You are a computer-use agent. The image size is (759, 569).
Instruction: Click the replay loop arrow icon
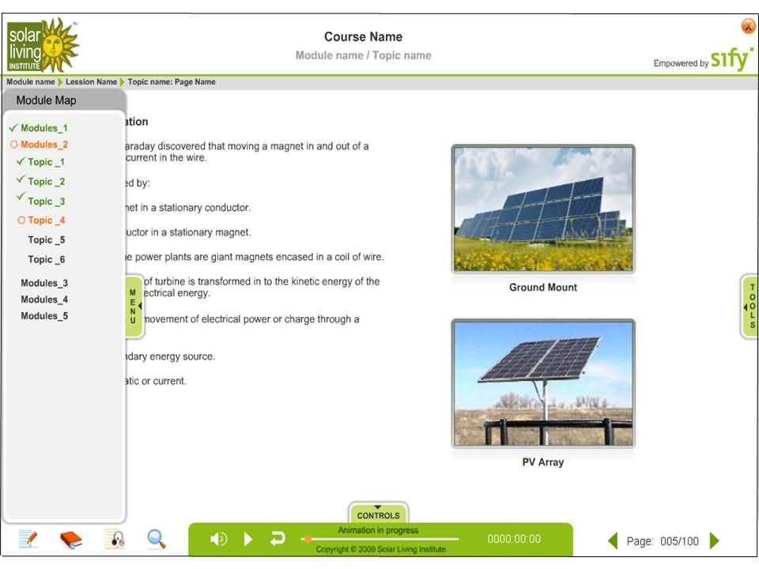click(x=278, y=539)
